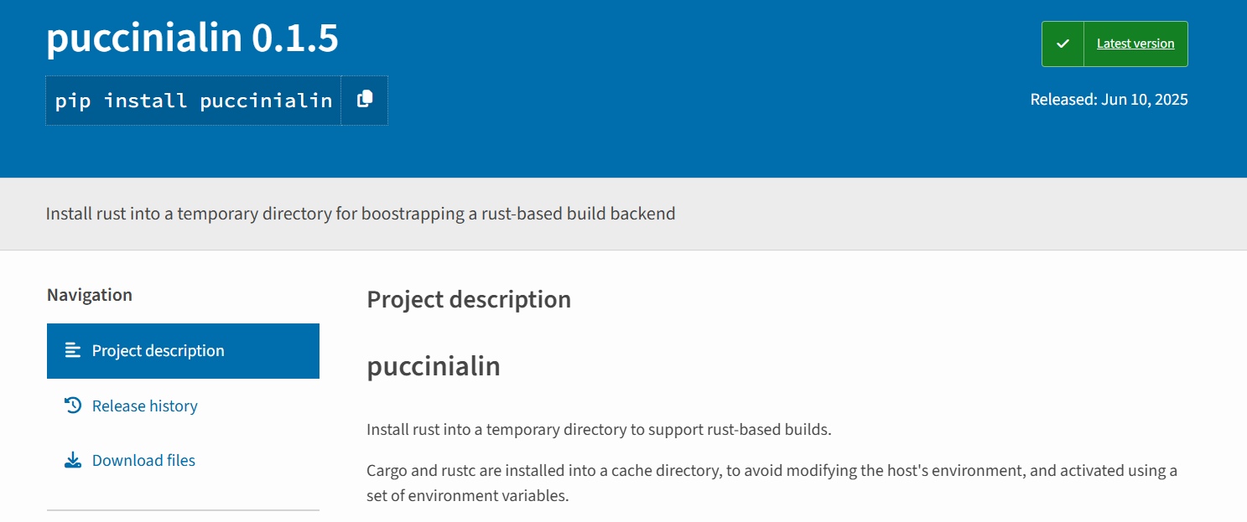Click the Released: Jun 10, 2025 date
This screenshot has height=522, width=1247.
point(1109,99)
